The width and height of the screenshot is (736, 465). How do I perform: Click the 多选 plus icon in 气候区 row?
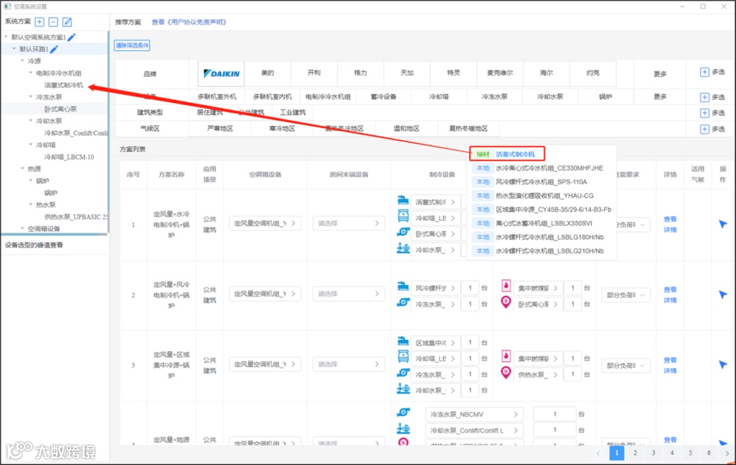(705, 129)
